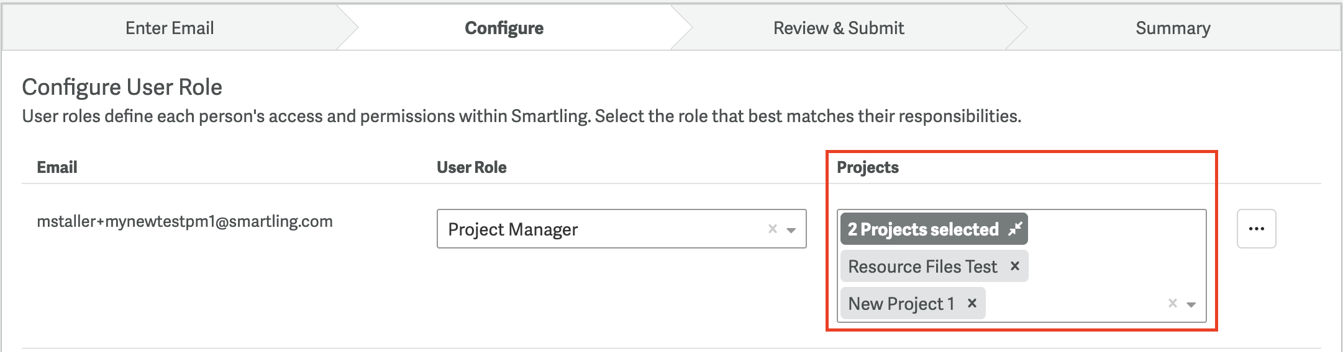Click the New Project 1 tag label

pyautogui.click(x=901, y=304)
